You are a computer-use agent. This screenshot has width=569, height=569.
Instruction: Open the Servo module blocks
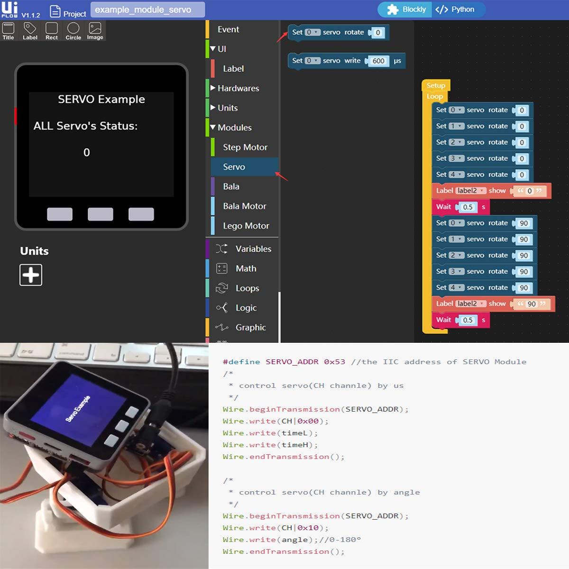tap(234, 167)
